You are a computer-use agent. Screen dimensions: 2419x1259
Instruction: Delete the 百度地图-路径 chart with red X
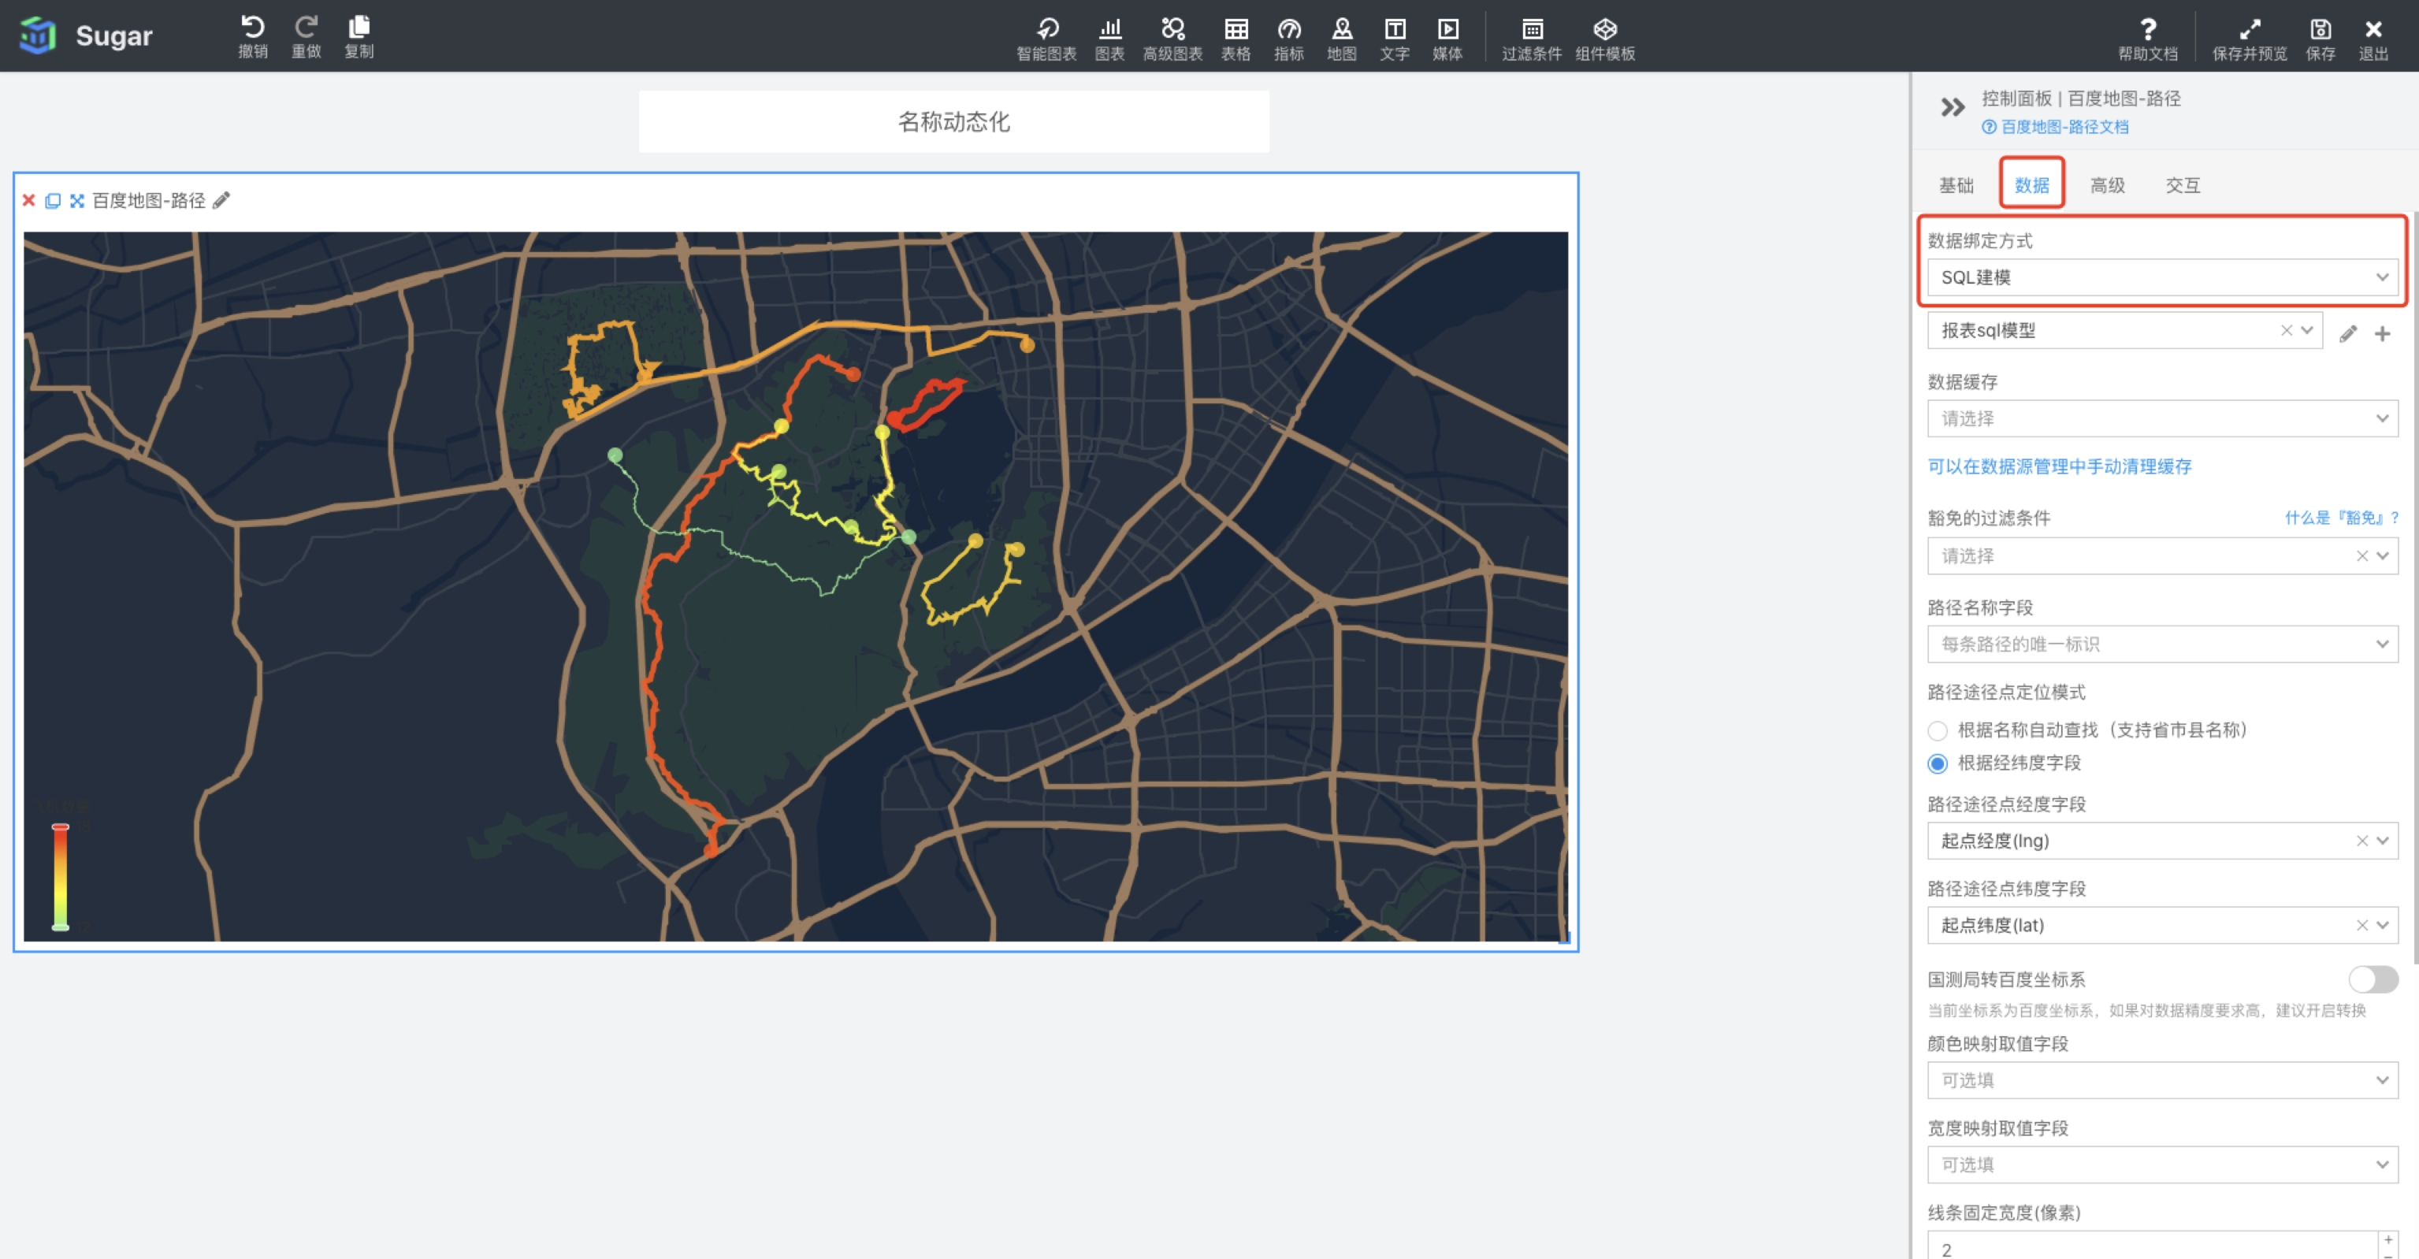[x=29, y=200]
